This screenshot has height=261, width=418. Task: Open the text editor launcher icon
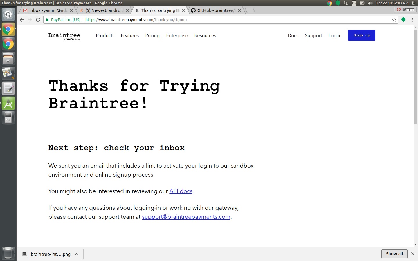[x=8, y=88]
